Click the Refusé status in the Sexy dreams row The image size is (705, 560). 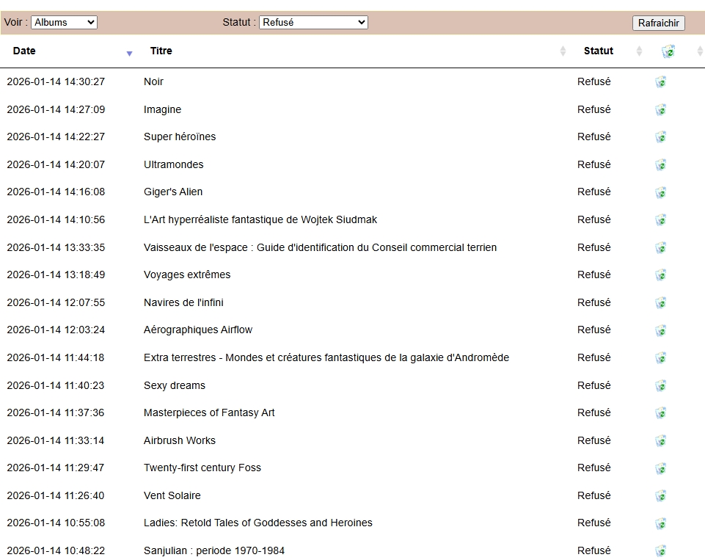pyautogui.click(x=594, y=386)
